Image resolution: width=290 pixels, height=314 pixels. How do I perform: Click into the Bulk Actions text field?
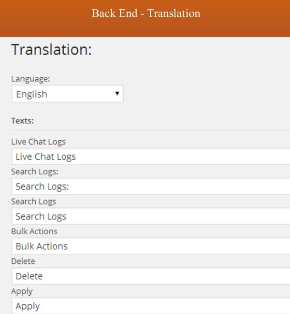click(x=151, y=246)
